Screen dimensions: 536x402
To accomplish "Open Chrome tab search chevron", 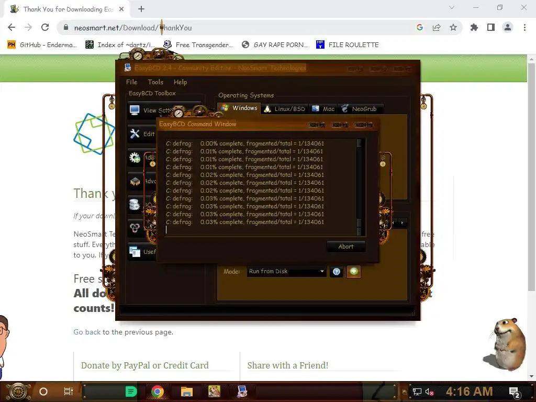I will click(452, 7).
